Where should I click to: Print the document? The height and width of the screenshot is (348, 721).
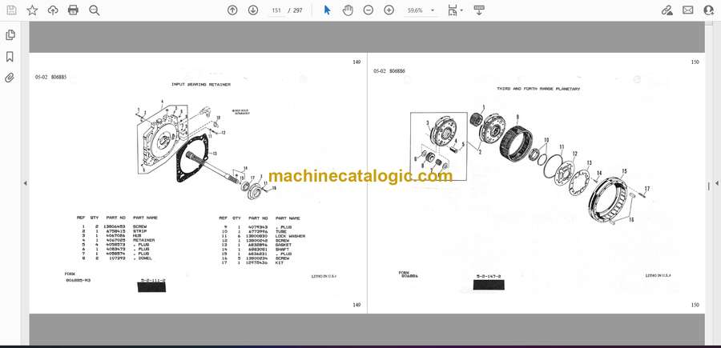click(73, 10)
